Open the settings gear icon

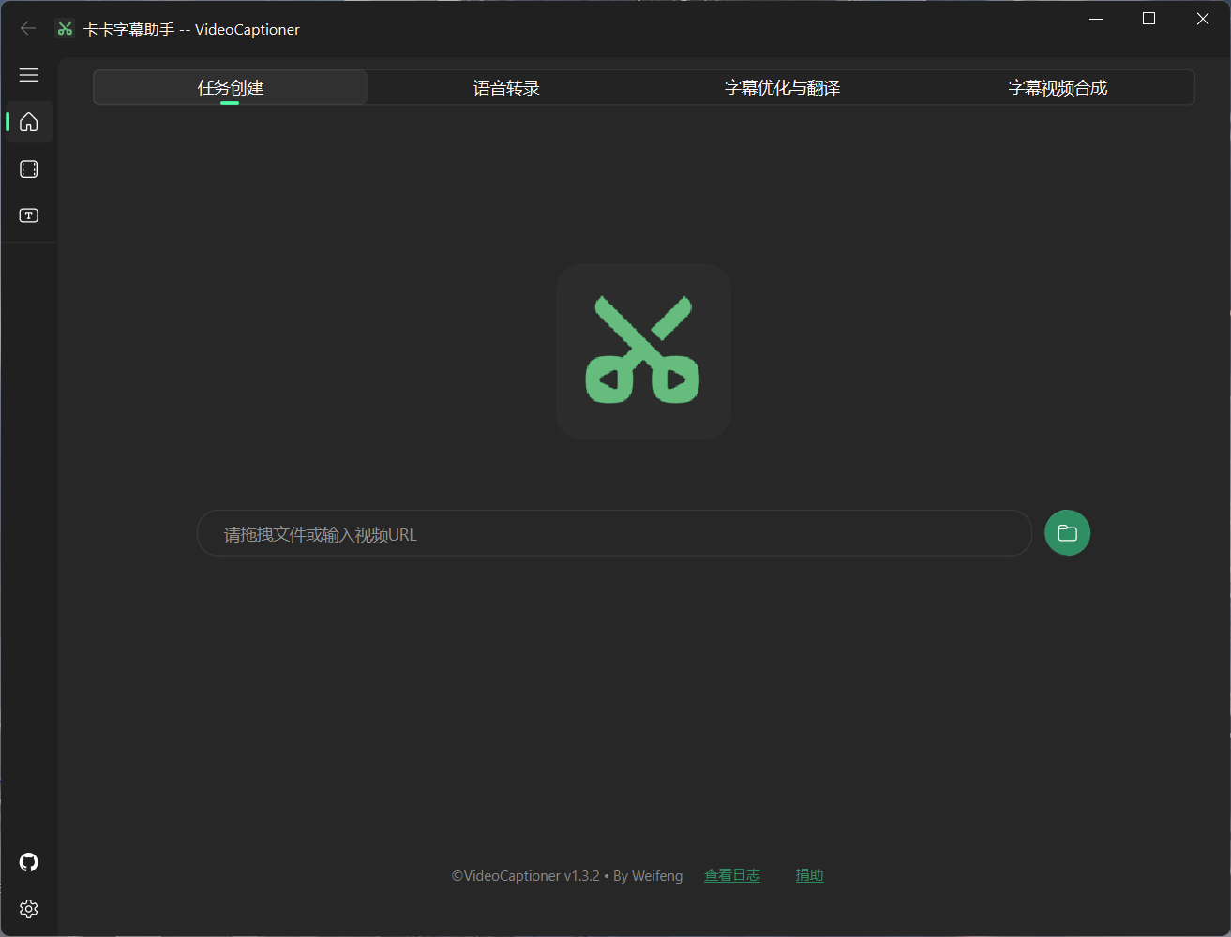coord(29,909)
